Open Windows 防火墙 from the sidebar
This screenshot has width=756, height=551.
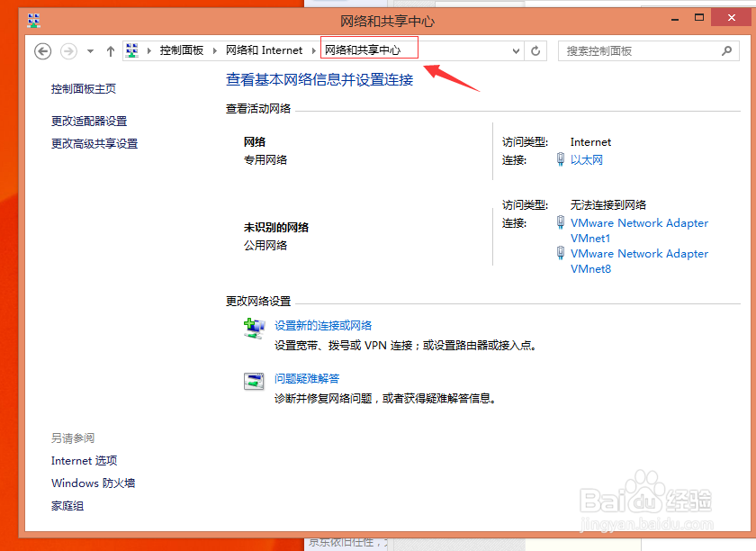click(x=93, y=483)
